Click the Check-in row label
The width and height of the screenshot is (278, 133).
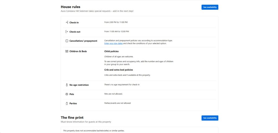(74, 23)
